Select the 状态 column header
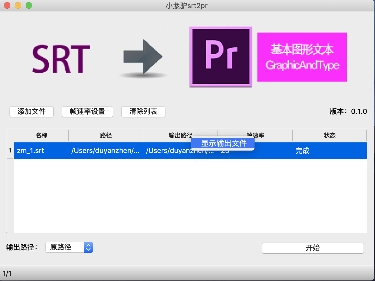This screenshot has height=281, width=375. point(329,135)
